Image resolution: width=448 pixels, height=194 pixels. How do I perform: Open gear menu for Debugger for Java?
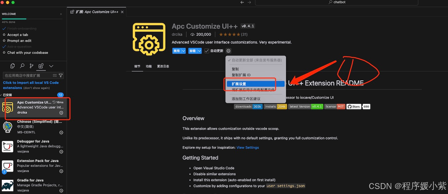[x=61, y=152]
